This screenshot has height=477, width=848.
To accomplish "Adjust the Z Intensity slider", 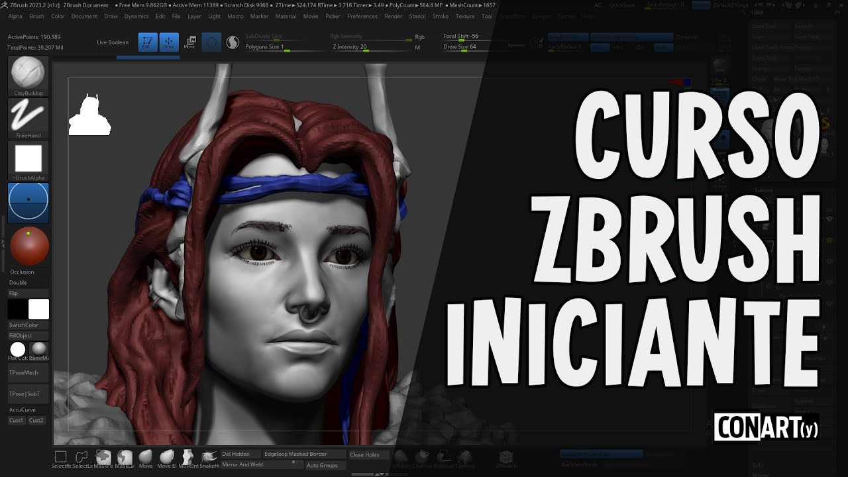I will tap(371, 47).
